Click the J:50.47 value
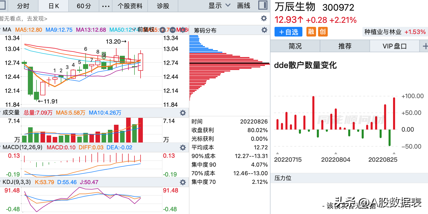This screenshot has width=428, height=214. [89, 182]
